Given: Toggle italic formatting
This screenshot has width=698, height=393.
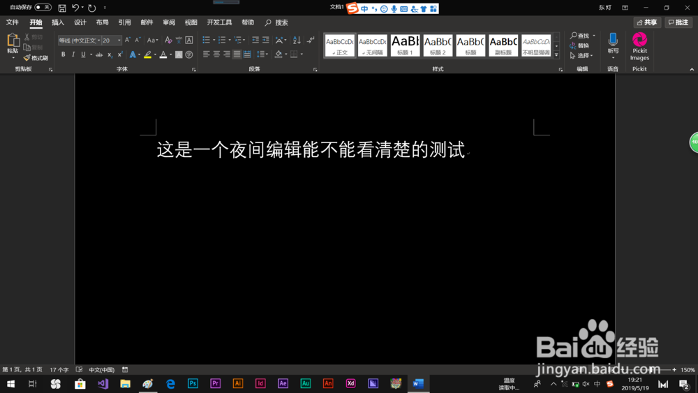Looking at the screenshot, I should point(73,54).
